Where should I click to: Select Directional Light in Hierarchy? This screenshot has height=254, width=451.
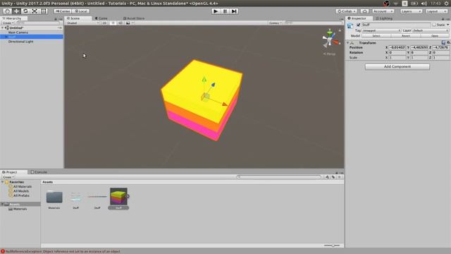[20, 42]
